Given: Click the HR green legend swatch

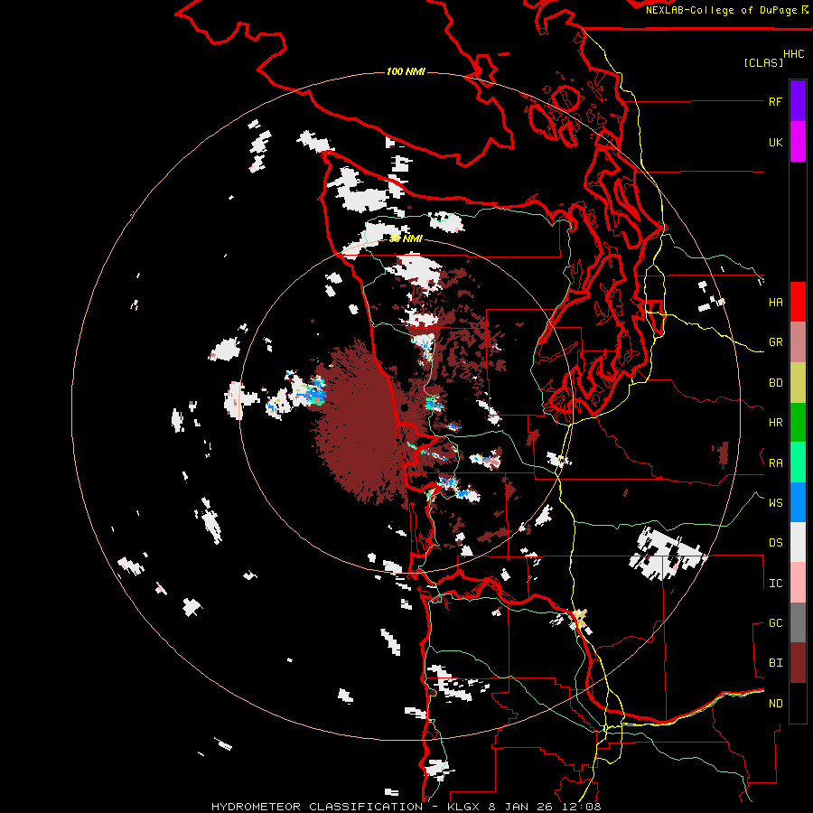Looking at the screenshot, I should [x=798, y=423].
